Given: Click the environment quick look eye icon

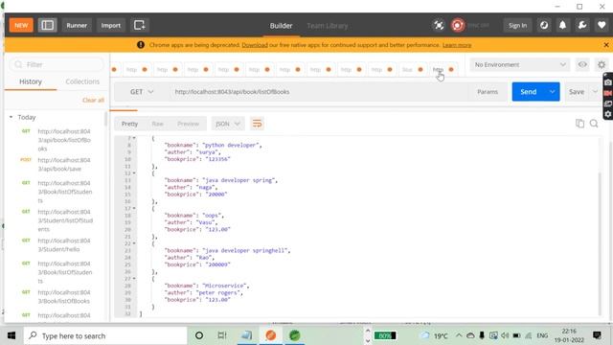Looking at the screenshot, I should point(582,64).
